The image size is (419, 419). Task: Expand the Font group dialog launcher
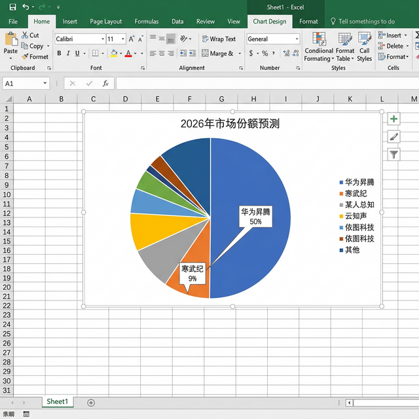tap(143, 68)
